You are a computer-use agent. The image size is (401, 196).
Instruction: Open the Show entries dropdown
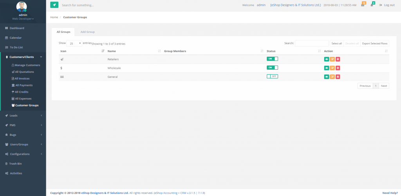pos(74,43)
